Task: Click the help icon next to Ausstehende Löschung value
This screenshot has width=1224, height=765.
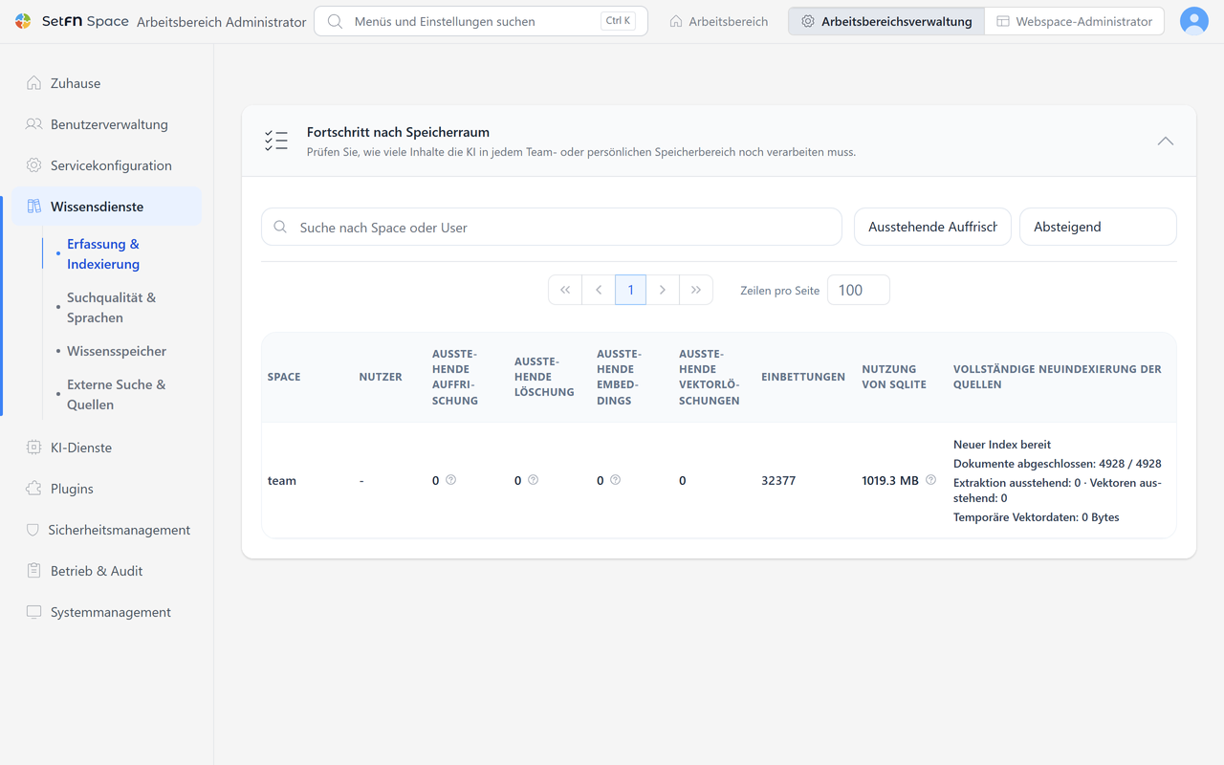Action: coord(534,480)
